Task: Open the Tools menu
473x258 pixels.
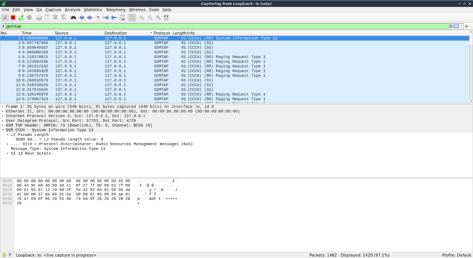Action: click(154, 10)
